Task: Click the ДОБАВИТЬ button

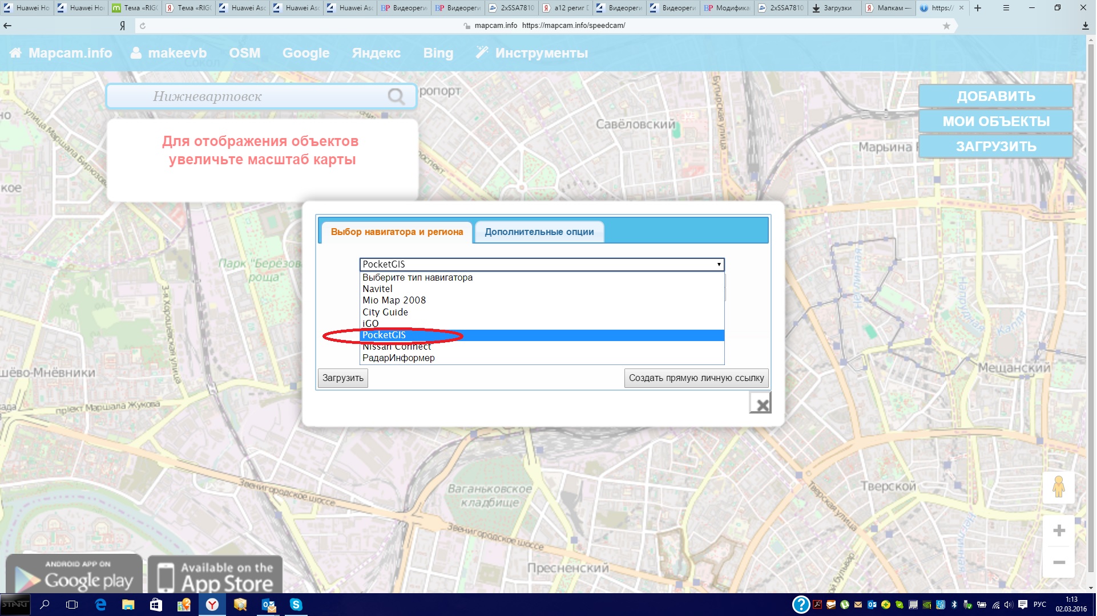Action: 995,96
